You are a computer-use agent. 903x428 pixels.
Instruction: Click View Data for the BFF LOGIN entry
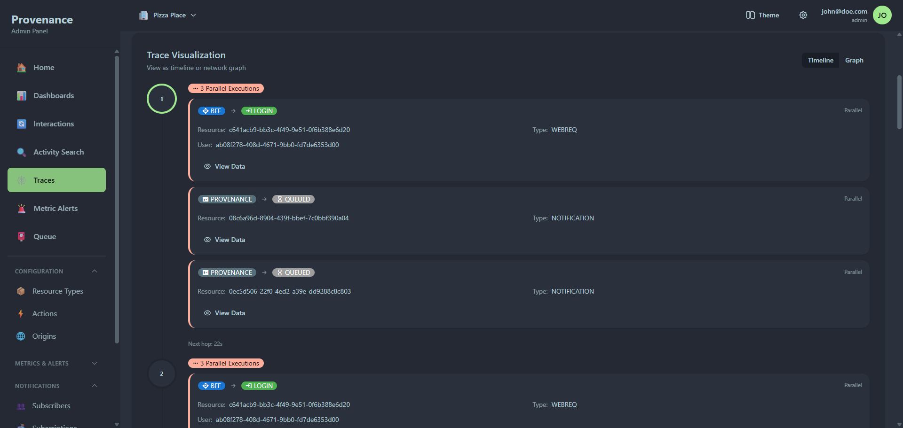click(225, 166)
